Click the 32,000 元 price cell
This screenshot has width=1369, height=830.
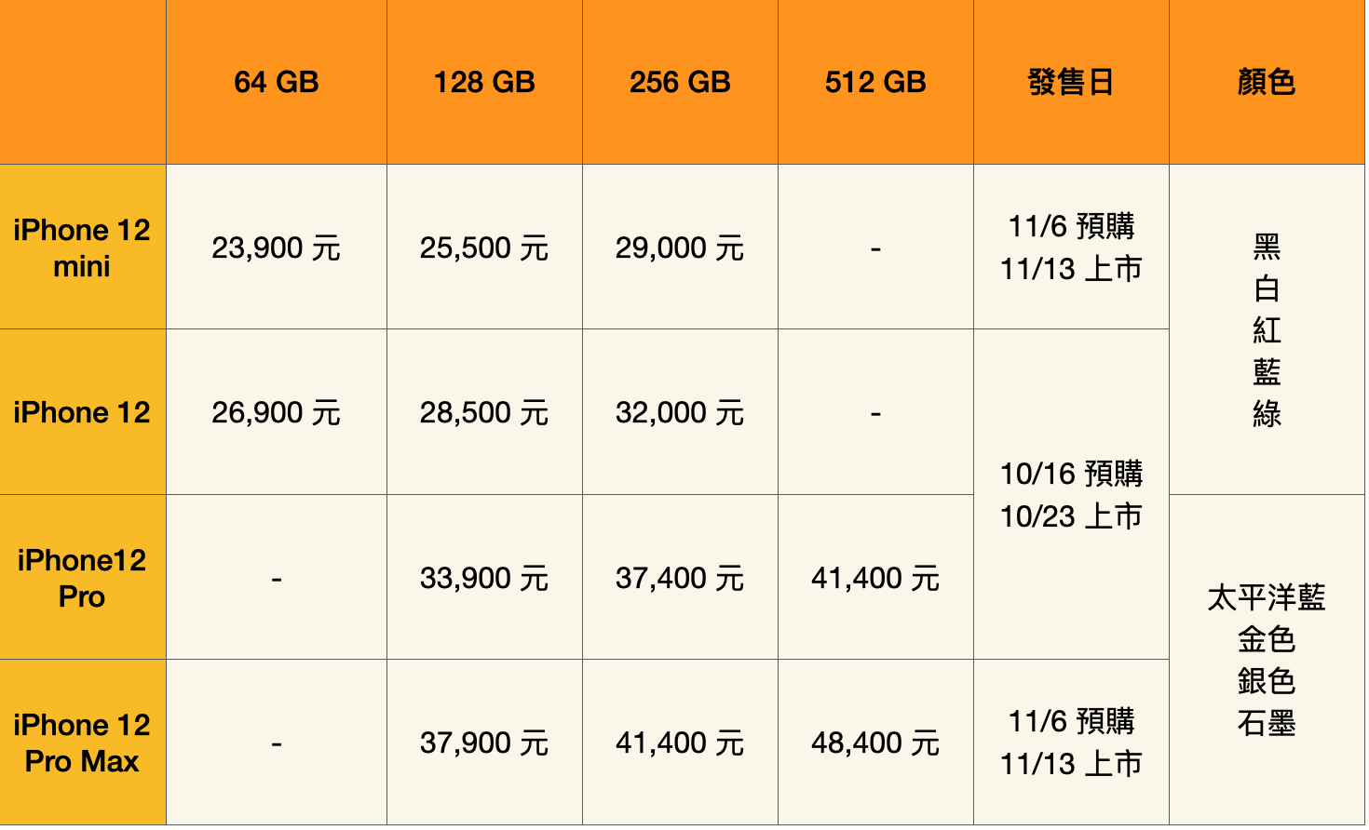point(680,413)
